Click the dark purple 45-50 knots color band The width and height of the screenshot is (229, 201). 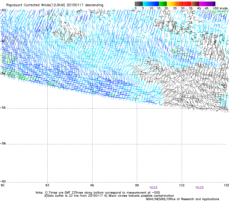click(211, 4)
